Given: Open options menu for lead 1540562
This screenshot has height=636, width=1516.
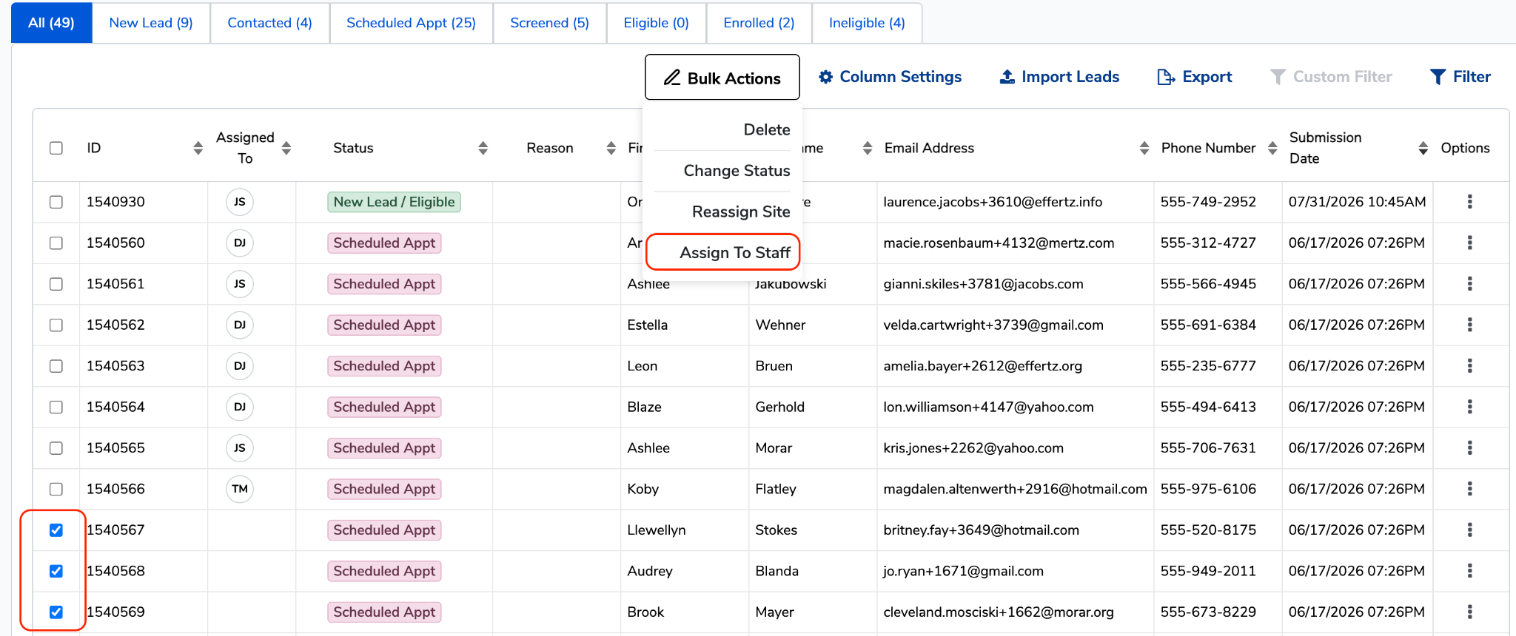Looking at the screenshot, I should (1469, 325).
